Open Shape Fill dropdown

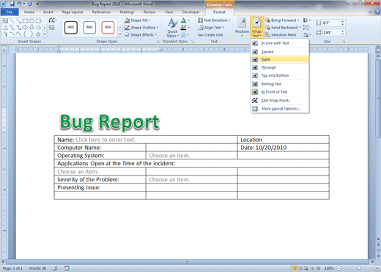pos(138,20)
